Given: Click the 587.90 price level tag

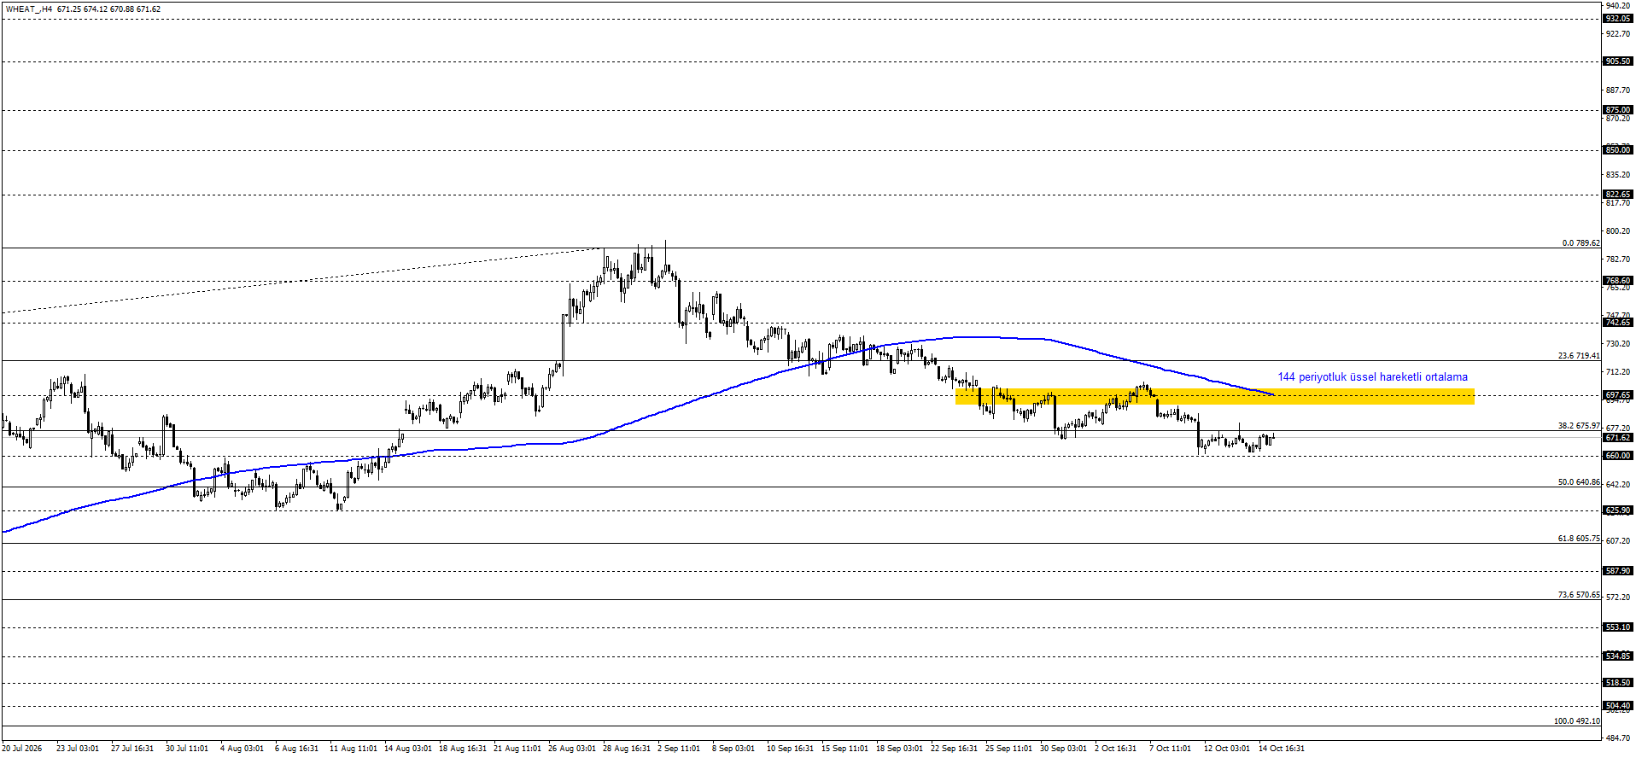Looking at the screenshot, I should (1618, 571).
